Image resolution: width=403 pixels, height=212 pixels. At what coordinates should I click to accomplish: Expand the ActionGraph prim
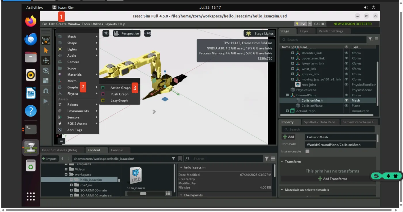point(287,111)
